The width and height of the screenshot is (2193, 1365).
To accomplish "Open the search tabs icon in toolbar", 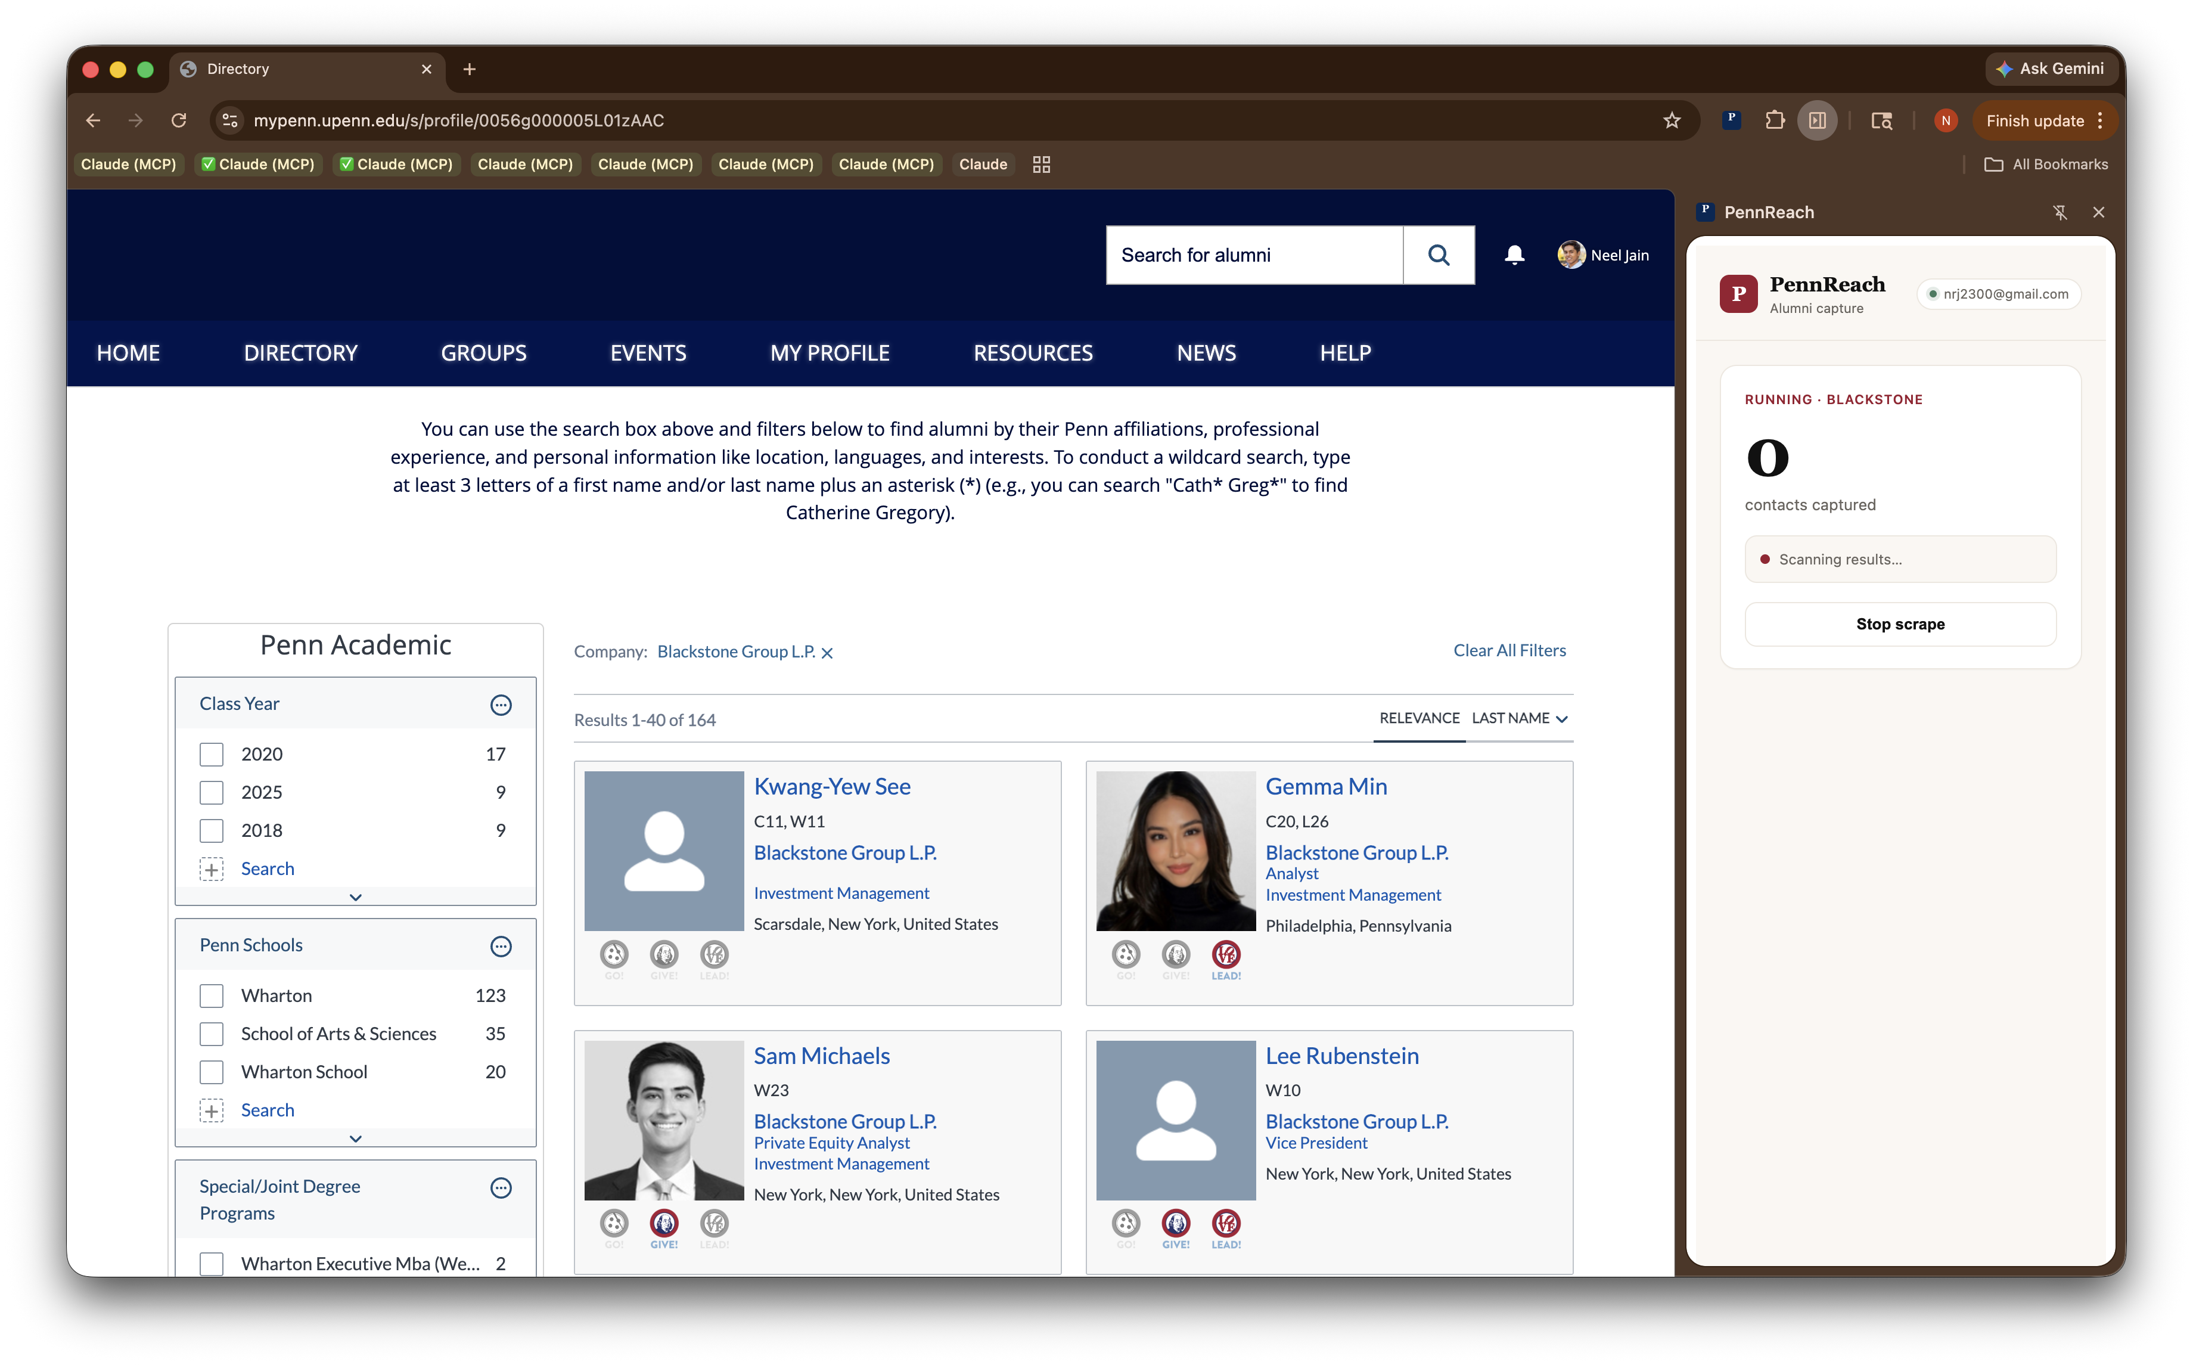I will 1881,120.
